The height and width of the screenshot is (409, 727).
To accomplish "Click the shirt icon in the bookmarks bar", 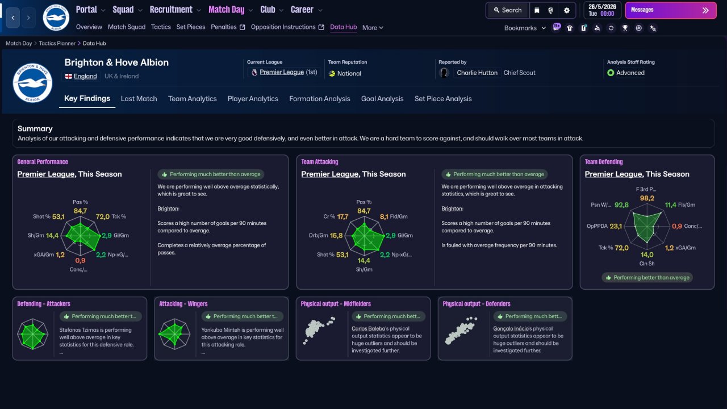I will point(570,28).
